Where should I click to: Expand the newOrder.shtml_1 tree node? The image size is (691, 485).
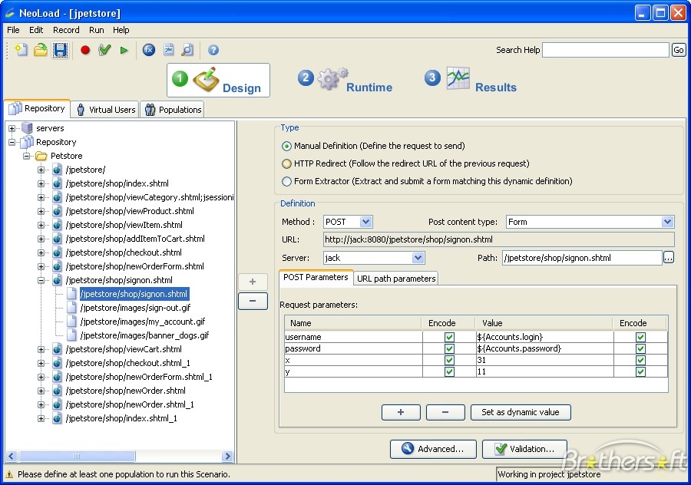(x=41, y=404)
